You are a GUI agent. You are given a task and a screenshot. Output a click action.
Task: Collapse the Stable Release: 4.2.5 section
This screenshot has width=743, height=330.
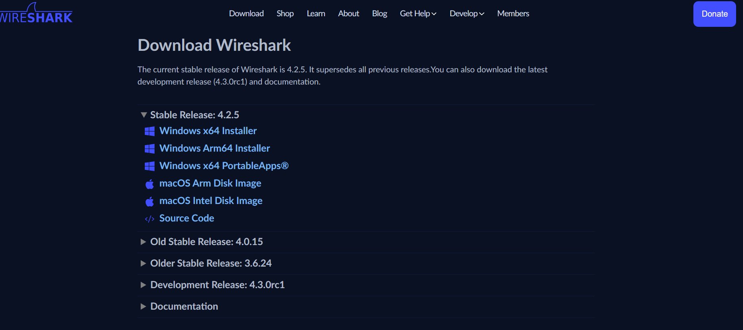pyautogui.click(x=190, y=115)
